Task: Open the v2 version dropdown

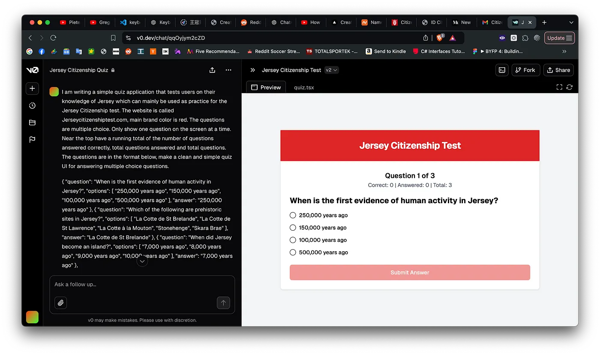Action: click(332, 70)
